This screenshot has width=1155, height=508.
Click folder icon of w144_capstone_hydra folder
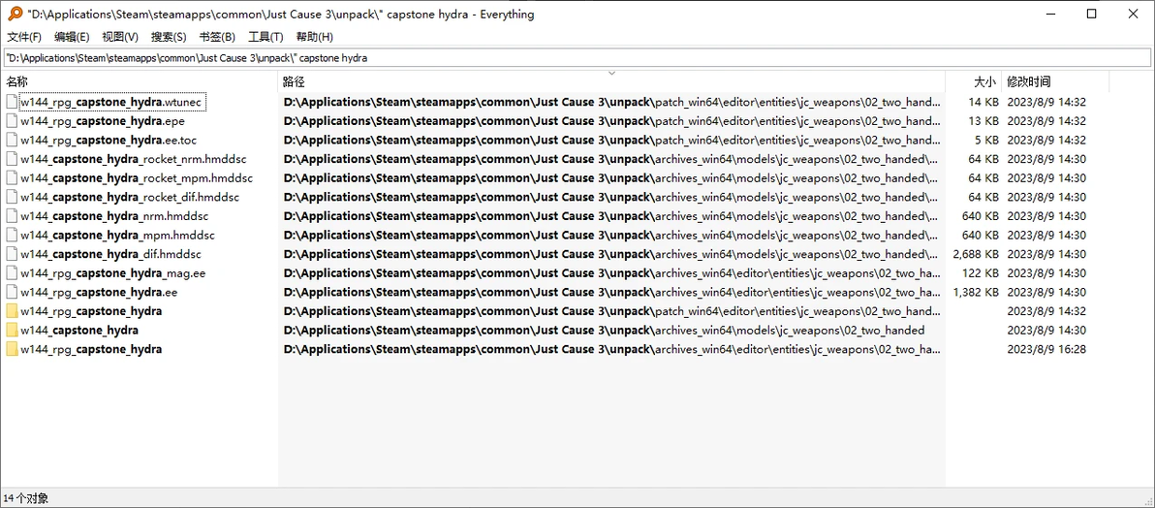pos(13,331)
